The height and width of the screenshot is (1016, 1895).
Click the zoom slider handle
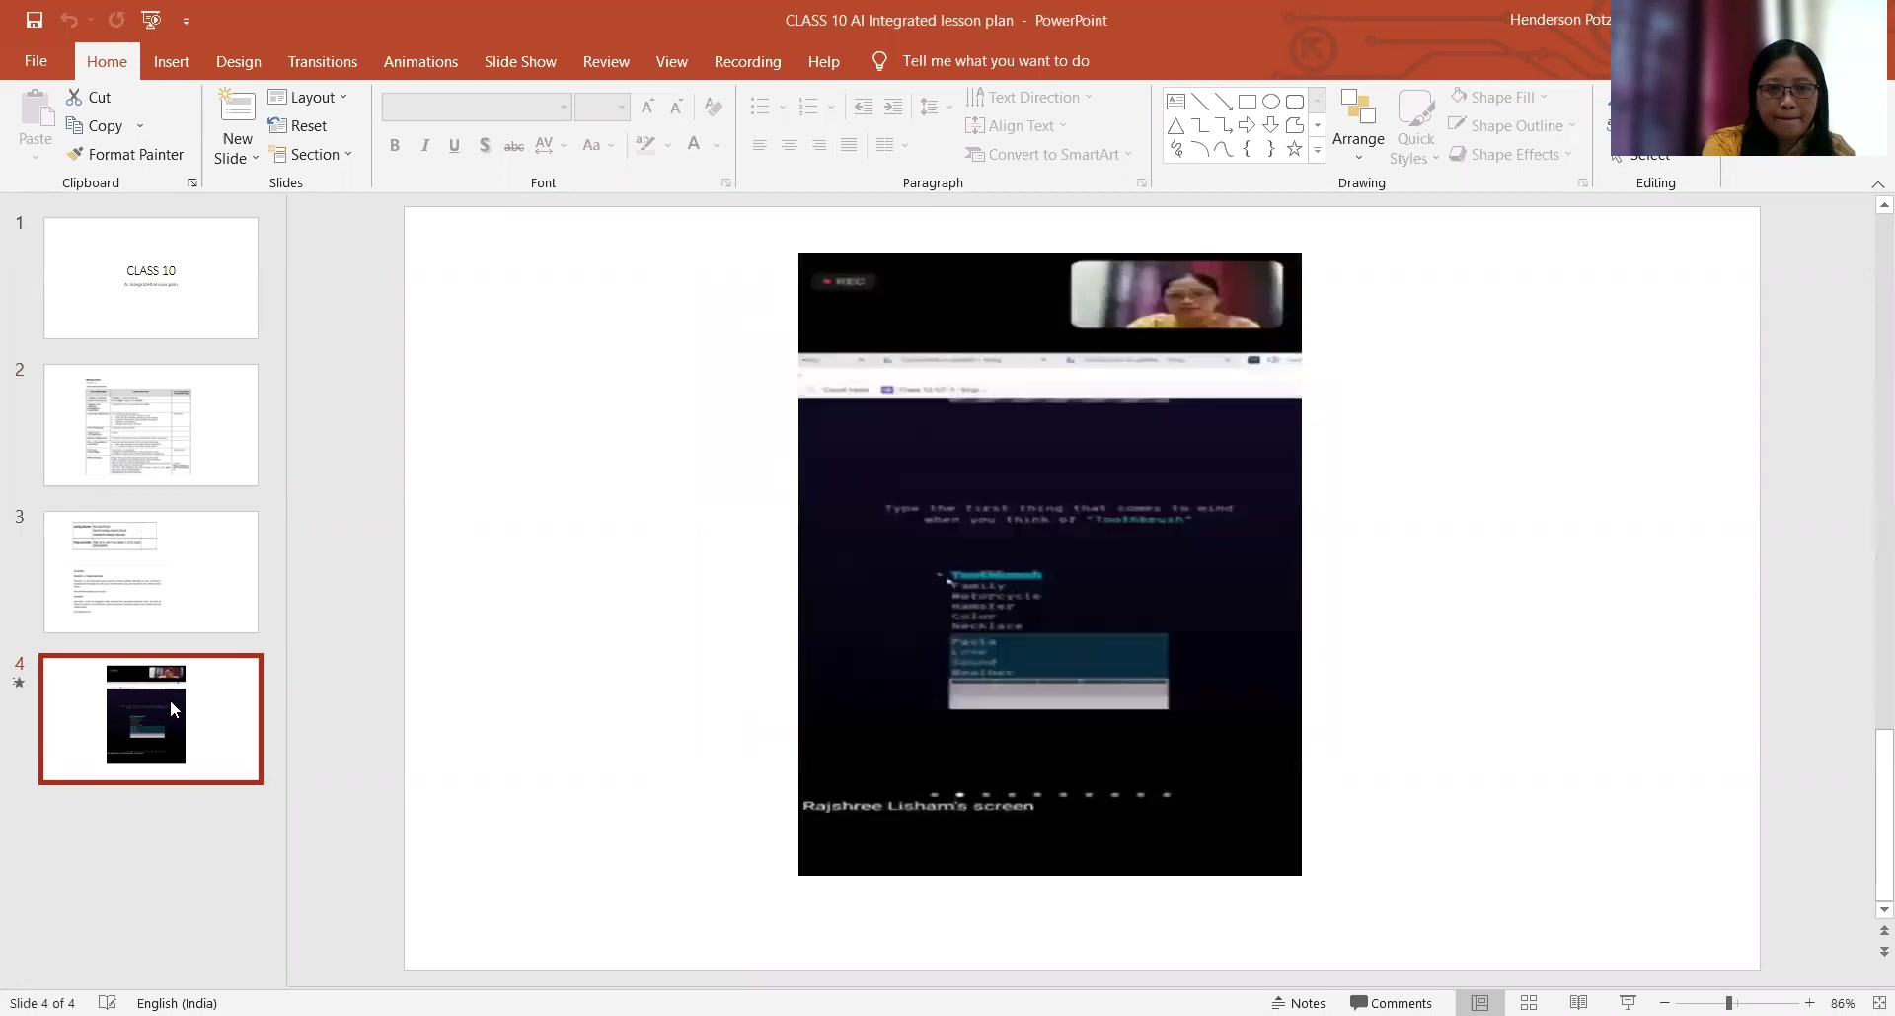(1729, 1003)
